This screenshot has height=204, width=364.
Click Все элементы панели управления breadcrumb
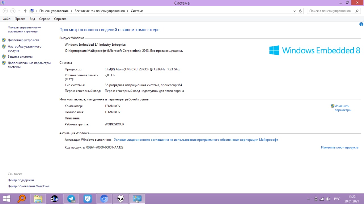(x=100, y=11)
